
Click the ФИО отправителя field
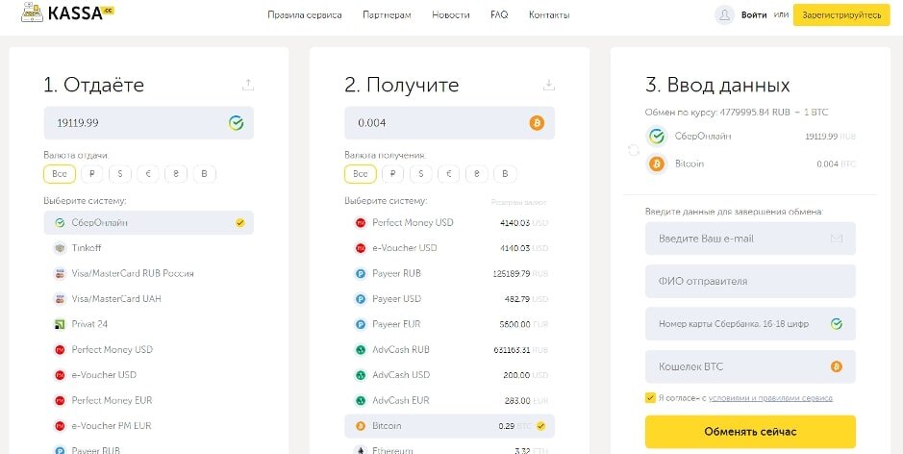750,281
